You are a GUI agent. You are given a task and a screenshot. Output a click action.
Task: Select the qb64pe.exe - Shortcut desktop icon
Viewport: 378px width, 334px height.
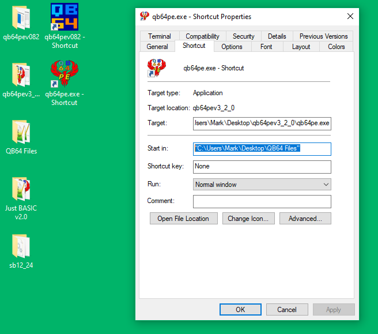(x=65, y=74)
